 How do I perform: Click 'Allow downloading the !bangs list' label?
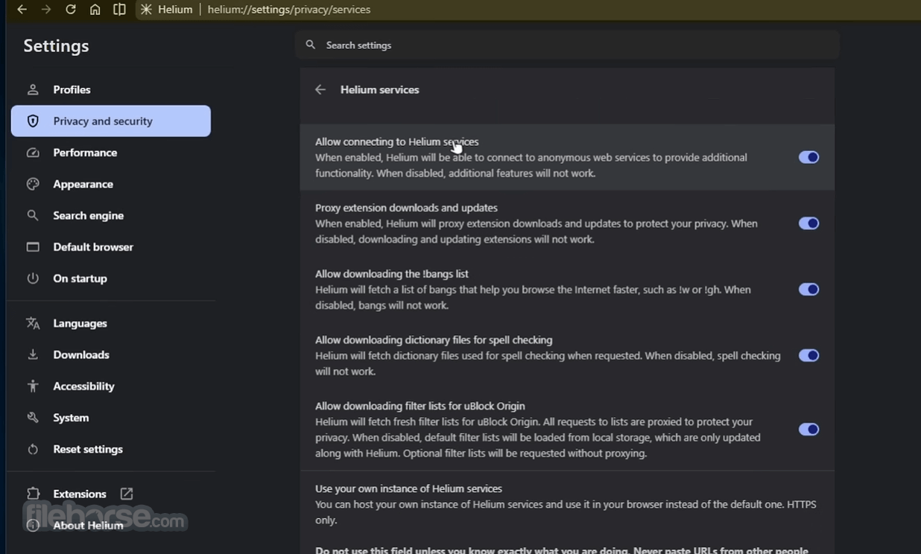392,274
